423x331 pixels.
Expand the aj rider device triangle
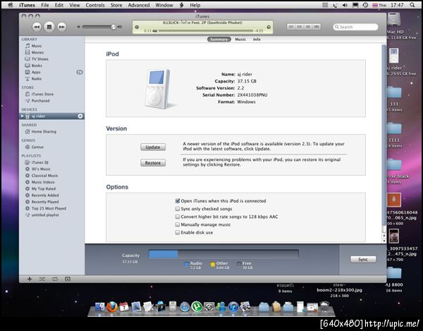(x=23, y=116)
